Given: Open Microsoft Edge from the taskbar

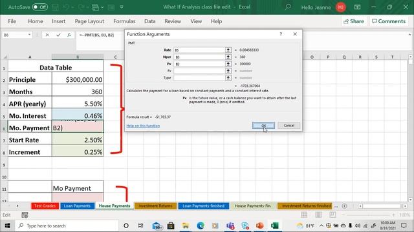Looking at the screenshot, I should pyautogui.click(x=201, y=226).
